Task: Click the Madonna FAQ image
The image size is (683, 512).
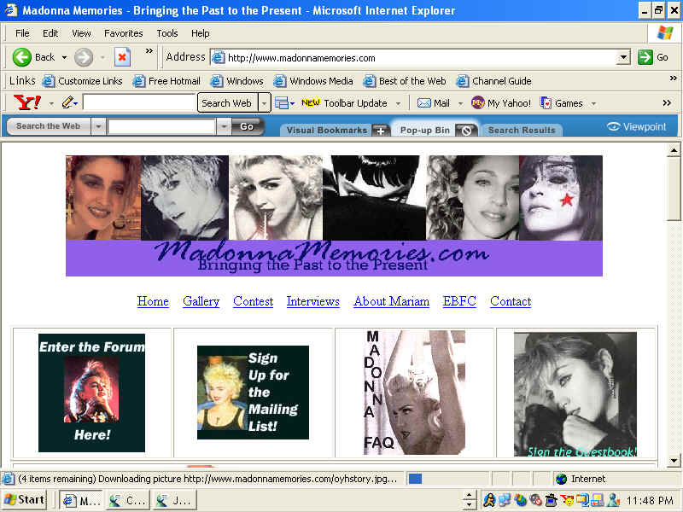Action: click(414, 393)
